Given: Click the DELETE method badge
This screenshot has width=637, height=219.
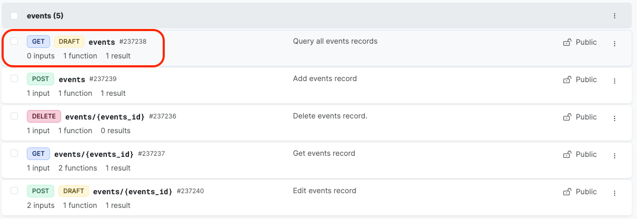Looking at the screenshot, I should tap(44, 116).
